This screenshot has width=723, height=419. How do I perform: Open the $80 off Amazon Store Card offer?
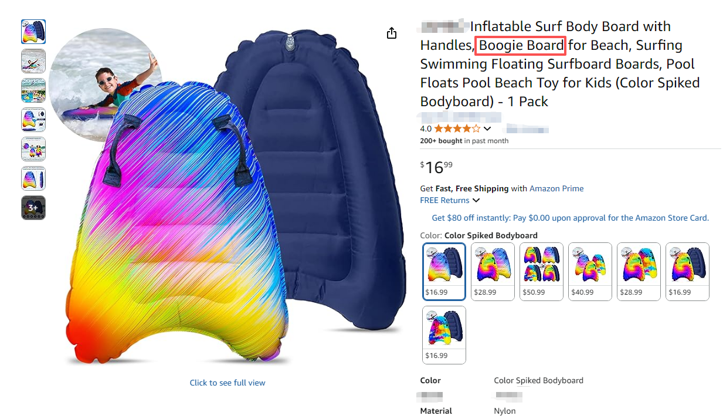570,218
